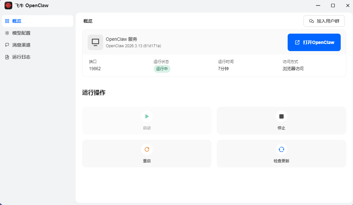Click the 浏览器访问 access value
The image size is (353, 205).
click(293, 69)
